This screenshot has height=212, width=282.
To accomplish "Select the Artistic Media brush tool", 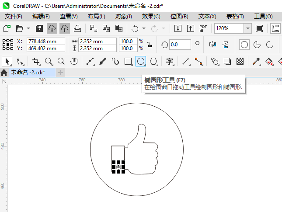I will click(103, 61).
